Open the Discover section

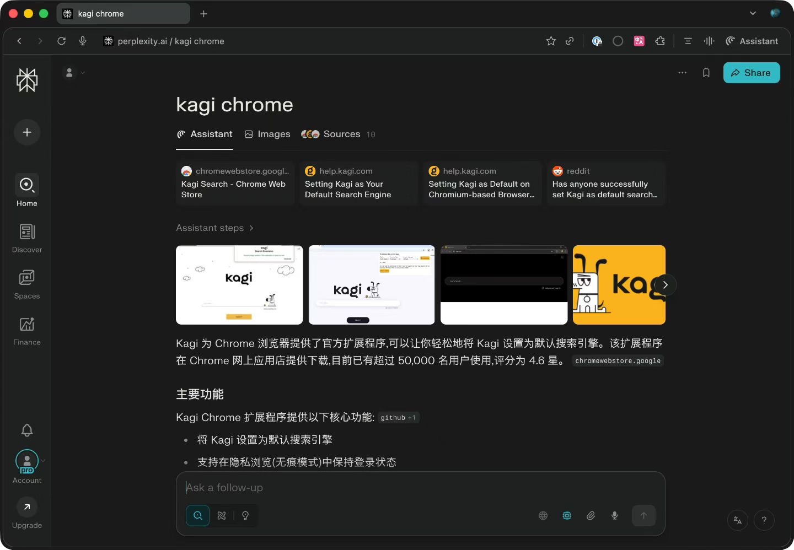(27, 238)
